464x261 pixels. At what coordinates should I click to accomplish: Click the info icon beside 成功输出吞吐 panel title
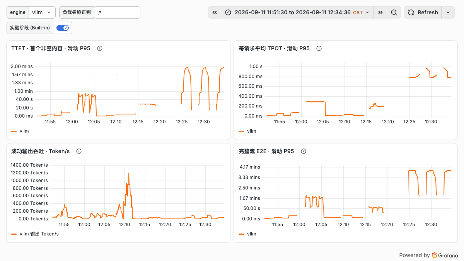click(79, 151)
